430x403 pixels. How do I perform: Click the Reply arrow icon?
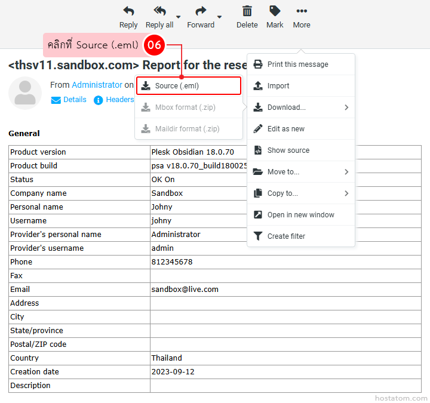click(128, 11)
